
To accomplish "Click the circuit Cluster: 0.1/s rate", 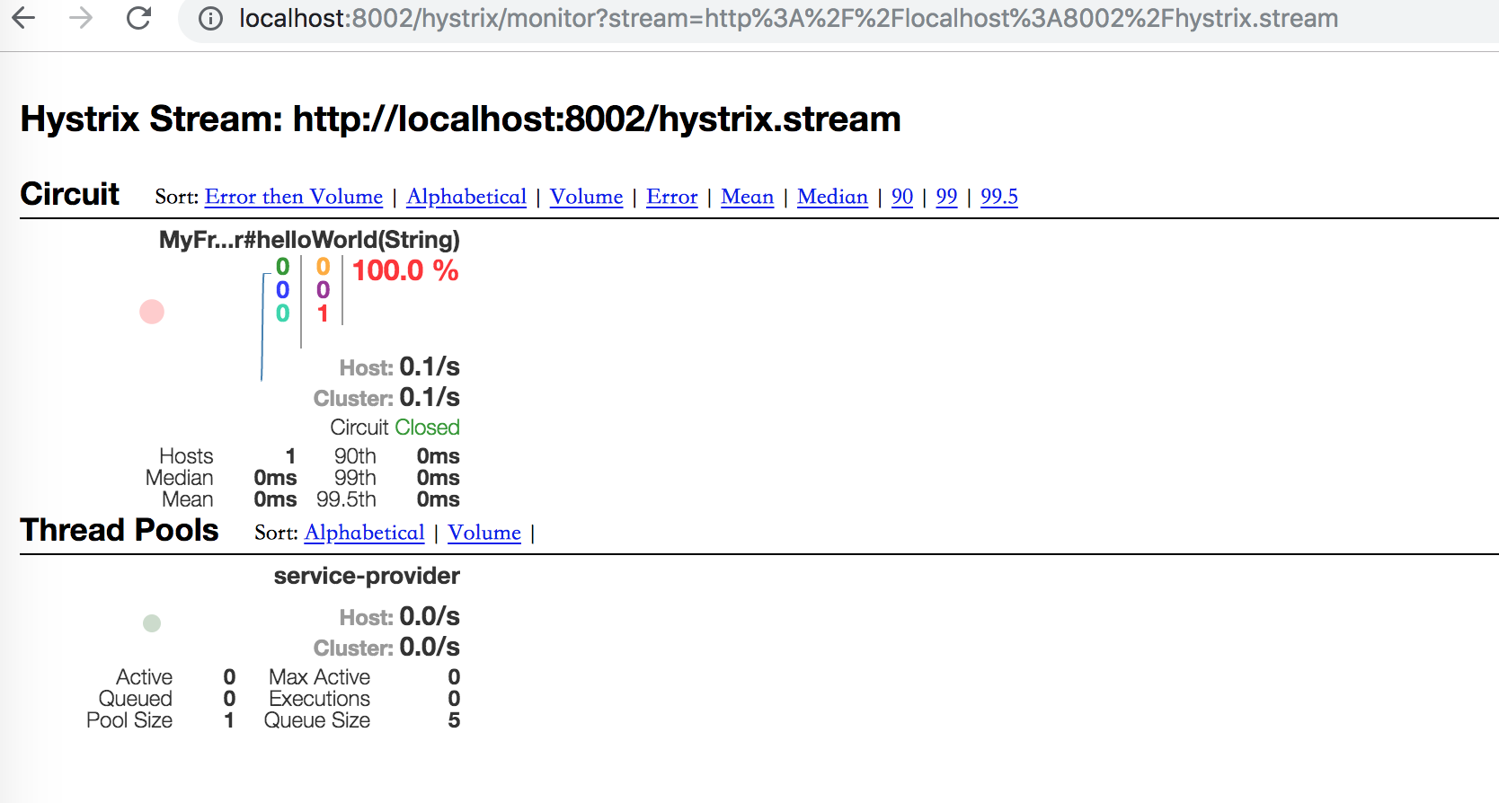I will coord(386,397).
